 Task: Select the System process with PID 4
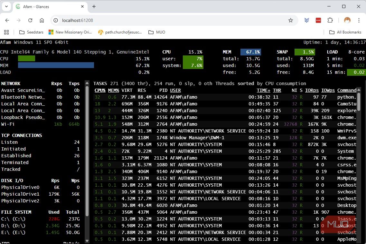[225, 151]
